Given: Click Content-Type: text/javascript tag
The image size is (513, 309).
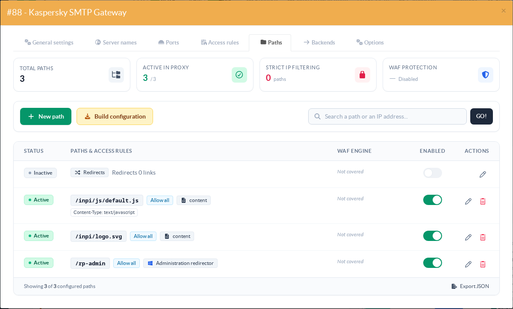Looking at the screenshot, I should tap(104, 212).
